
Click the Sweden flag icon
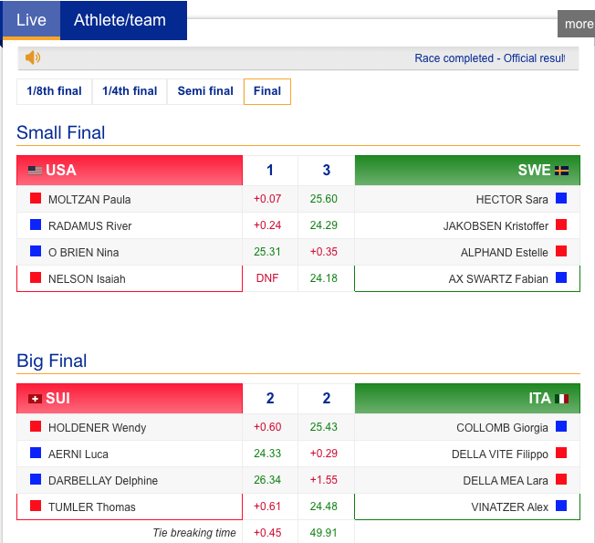(x=562, y=171)
